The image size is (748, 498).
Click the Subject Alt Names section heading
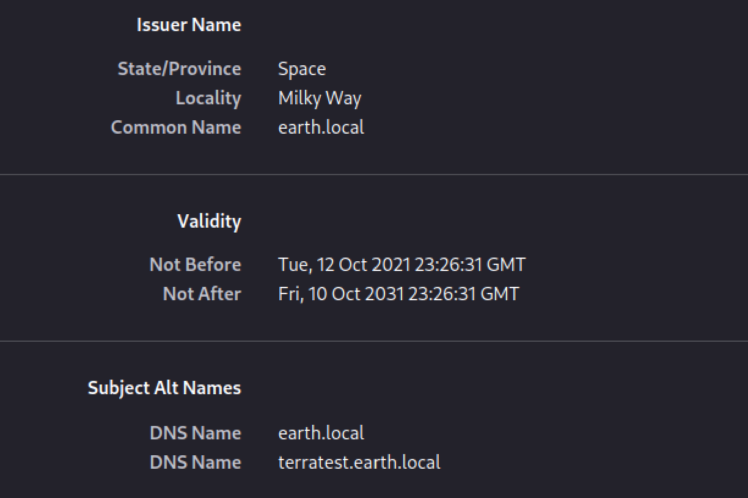click(x=164, y=388)
